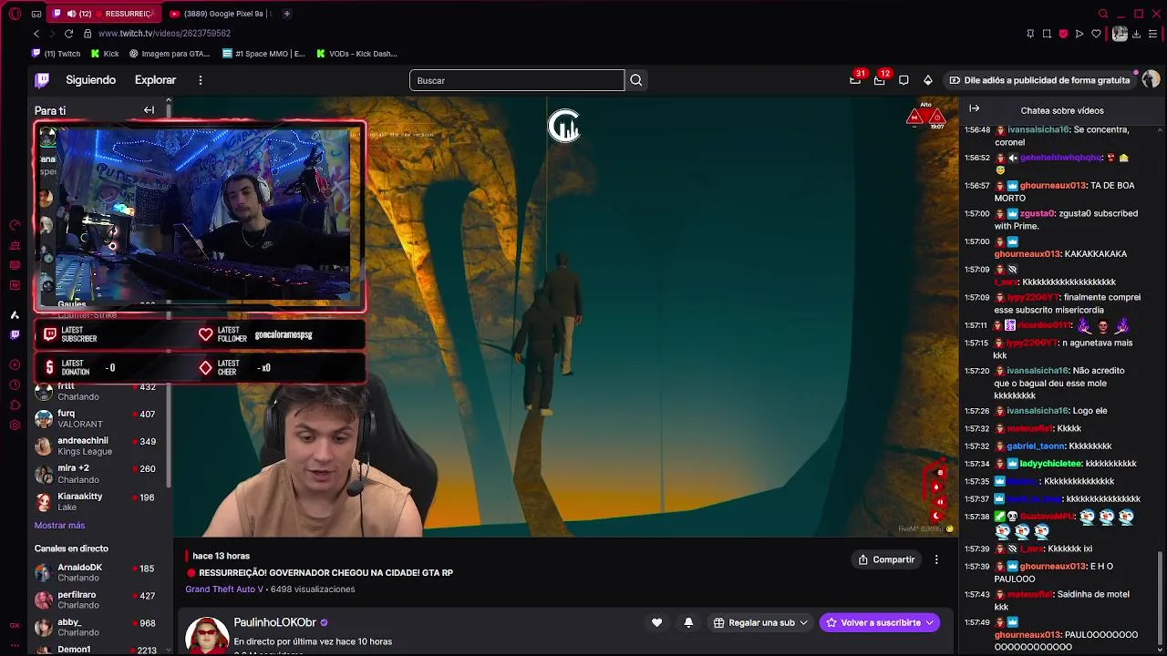1167x656 pixels.
Task: Add page to bookmarks heart icon
Action: (x=1096, y=34)
